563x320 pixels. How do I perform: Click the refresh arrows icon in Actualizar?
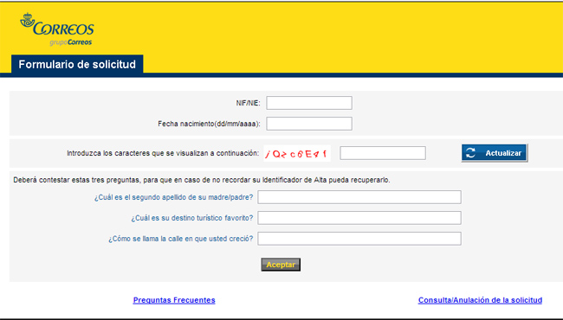click(470, 153)
